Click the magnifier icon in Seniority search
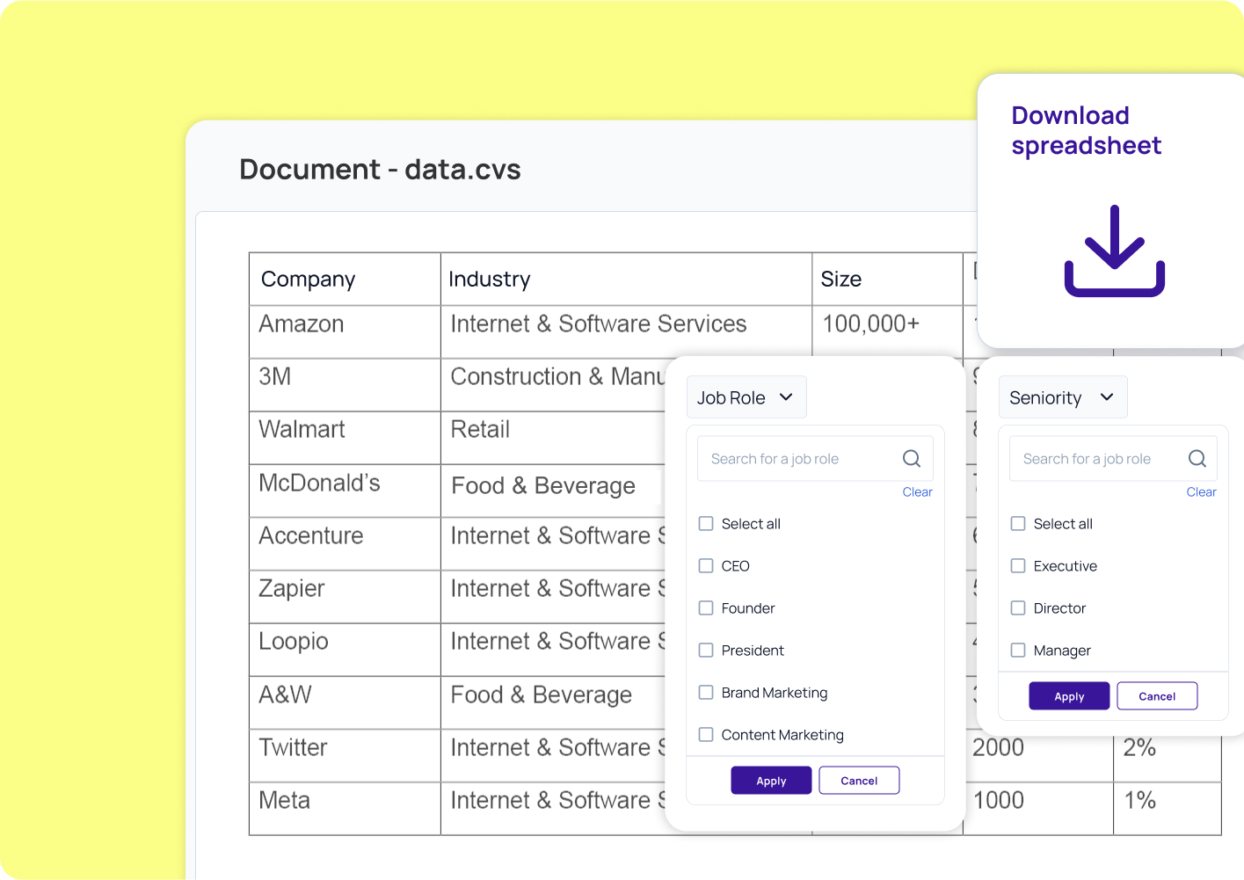The height and width of the screenshot is (880, 1244). coord(1197,458)
